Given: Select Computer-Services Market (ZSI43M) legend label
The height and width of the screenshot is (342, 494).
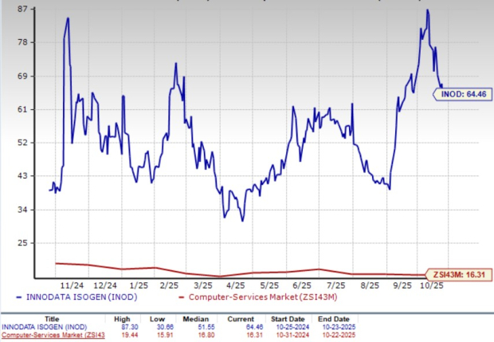Looking at the screenshot, I should (x=254, y=297).
